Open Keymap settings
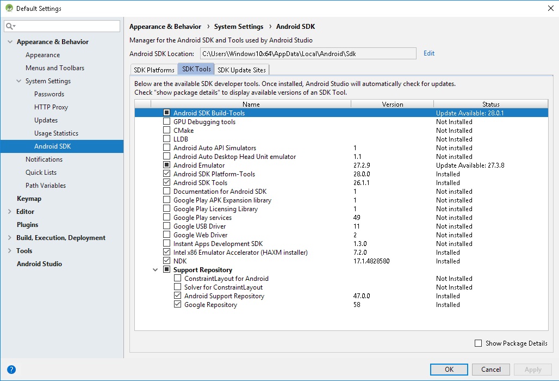Screen dimensions: 559x381 (x=29, y=199)
